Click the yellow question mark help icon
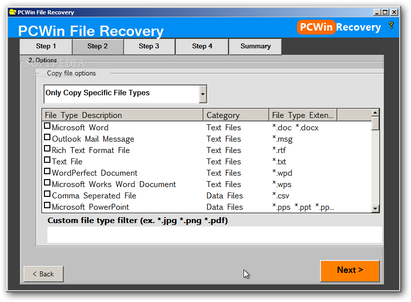The image size is (411, 302). point(391,25)
